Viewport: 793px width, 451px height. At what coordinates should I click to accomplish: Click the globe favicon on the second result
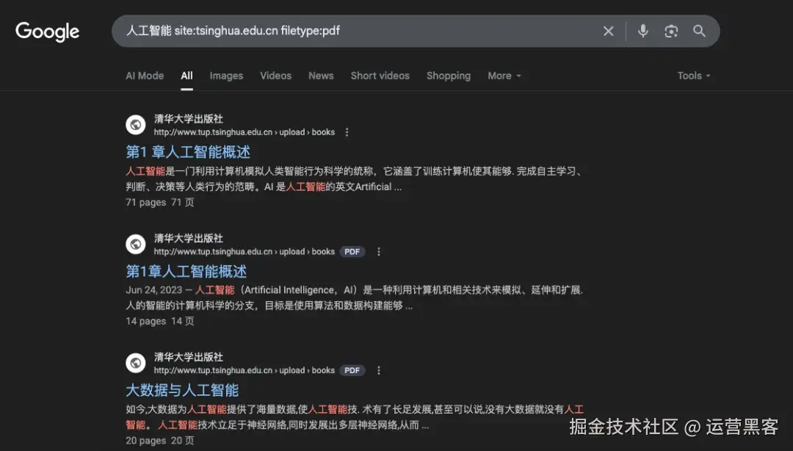point(135,244)
